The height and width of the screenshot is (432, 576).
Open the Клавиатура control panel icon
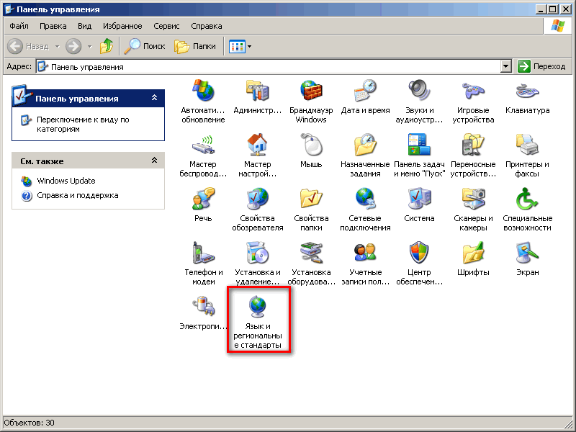[x=527, y=92]
